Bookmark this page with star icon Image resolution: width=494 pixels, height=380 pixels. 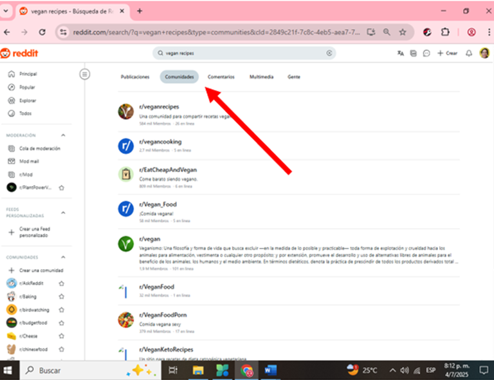click(402, 32)
